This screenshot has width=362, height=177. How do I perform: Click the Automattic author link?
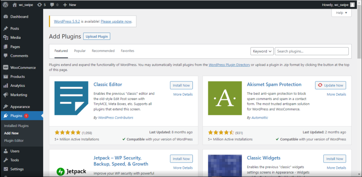point(260,118)
